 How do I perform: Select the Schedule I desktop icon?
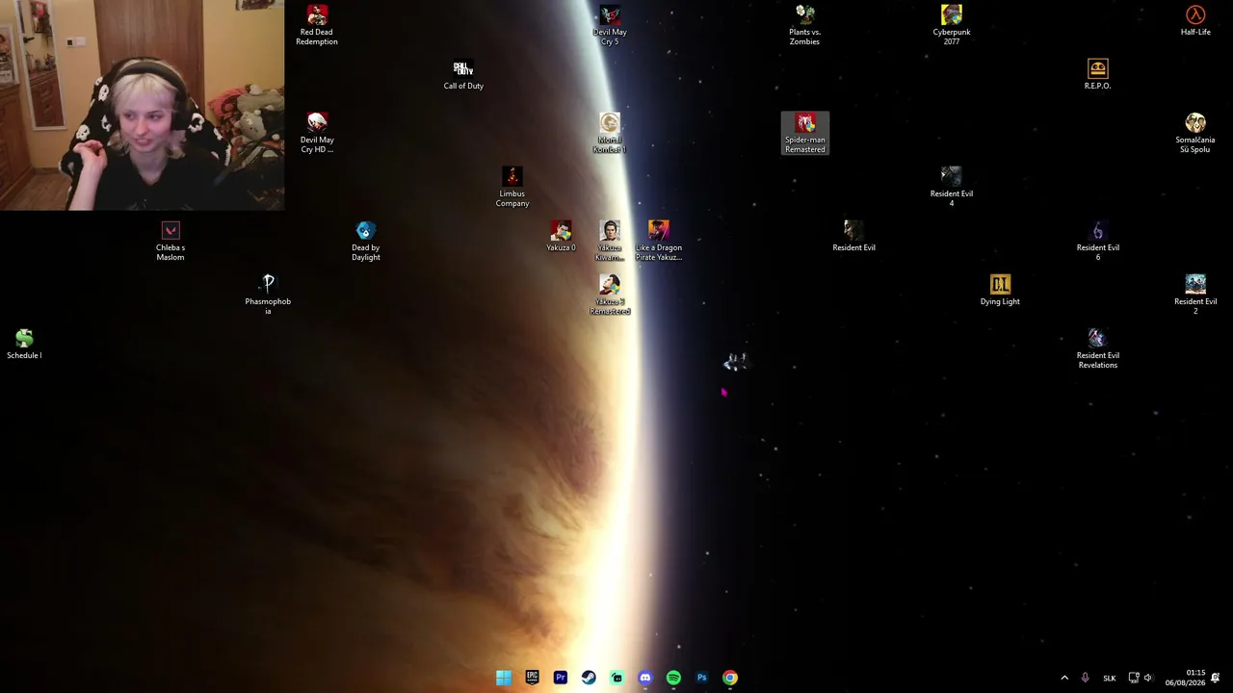point(24,344)
